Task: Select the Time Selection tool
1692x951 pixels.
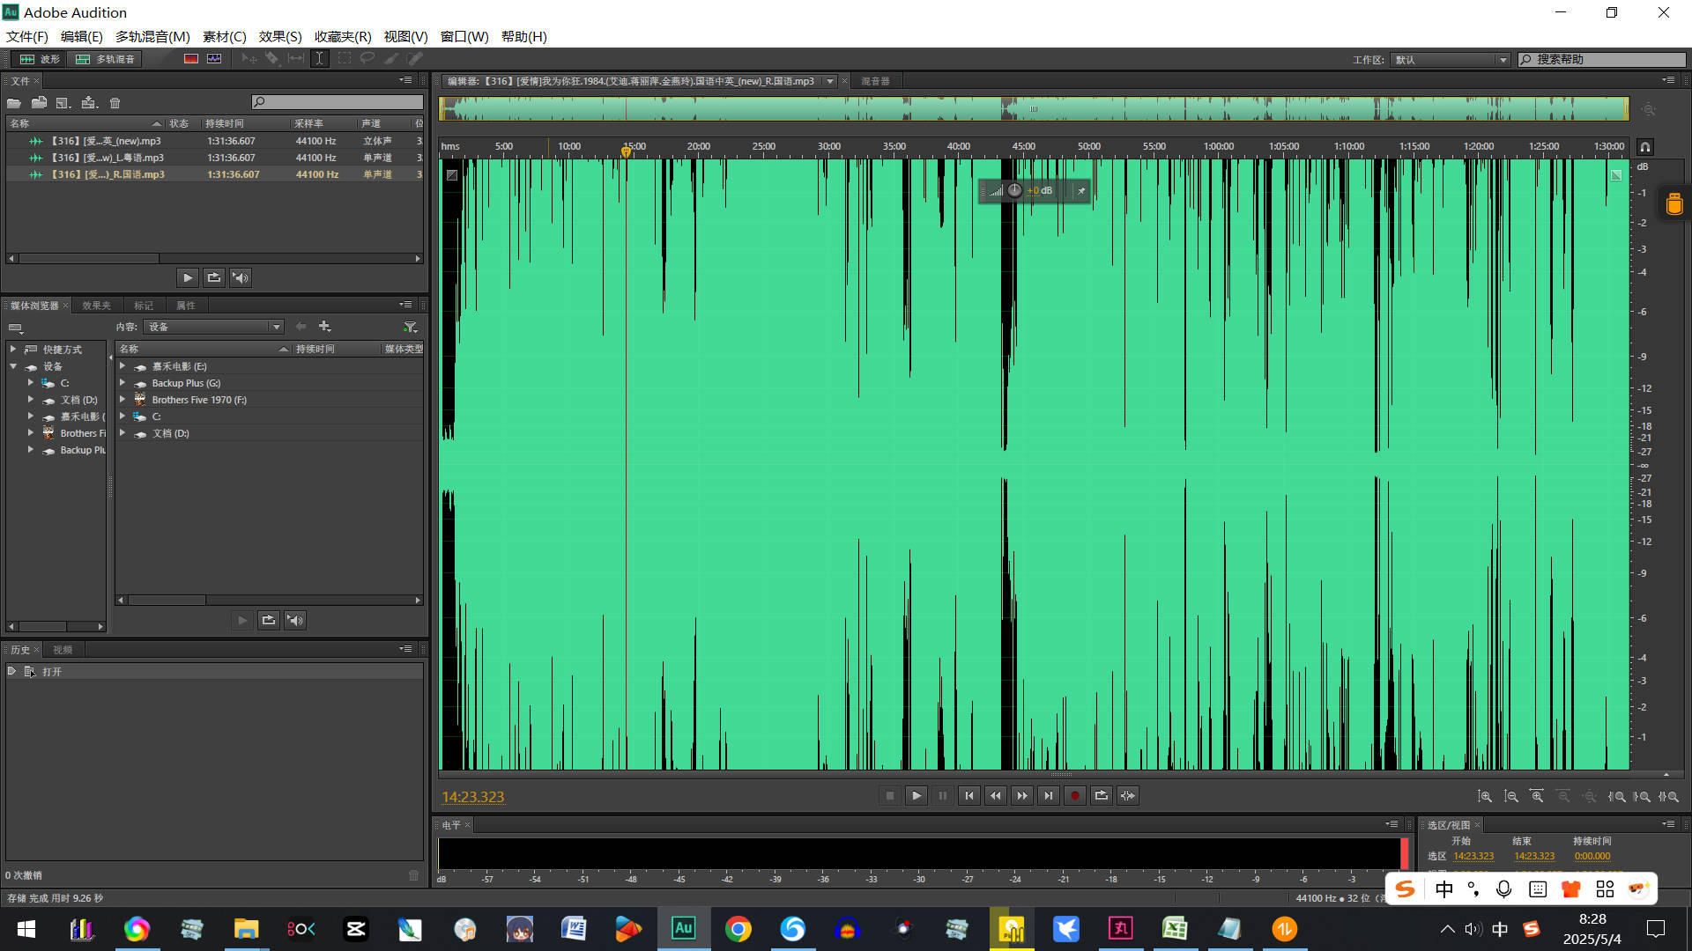Action: click(x=319, y=59)
